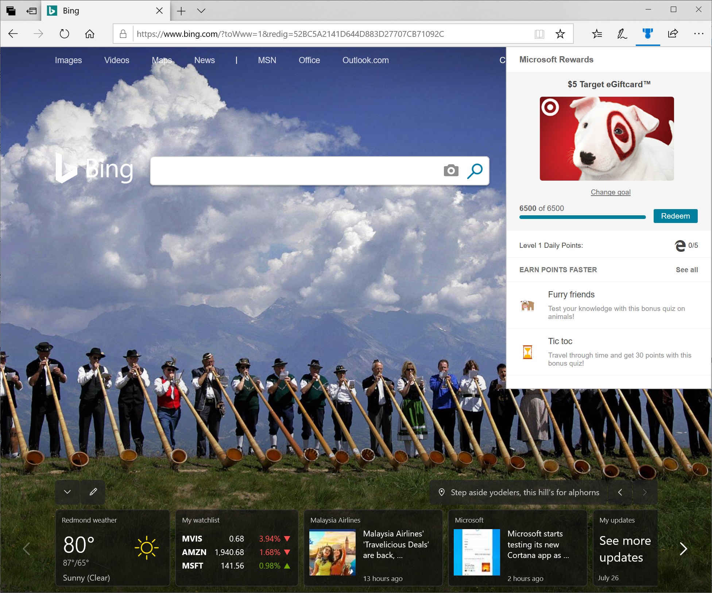The width and height of the screenshot is (712, 593).
Task: Click the rewards points progress bar
Action: 582,217
